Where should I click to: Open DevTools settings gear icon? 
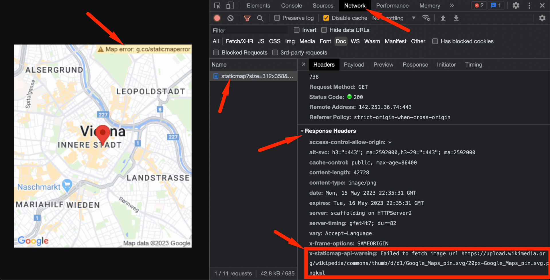coord(516,5)
